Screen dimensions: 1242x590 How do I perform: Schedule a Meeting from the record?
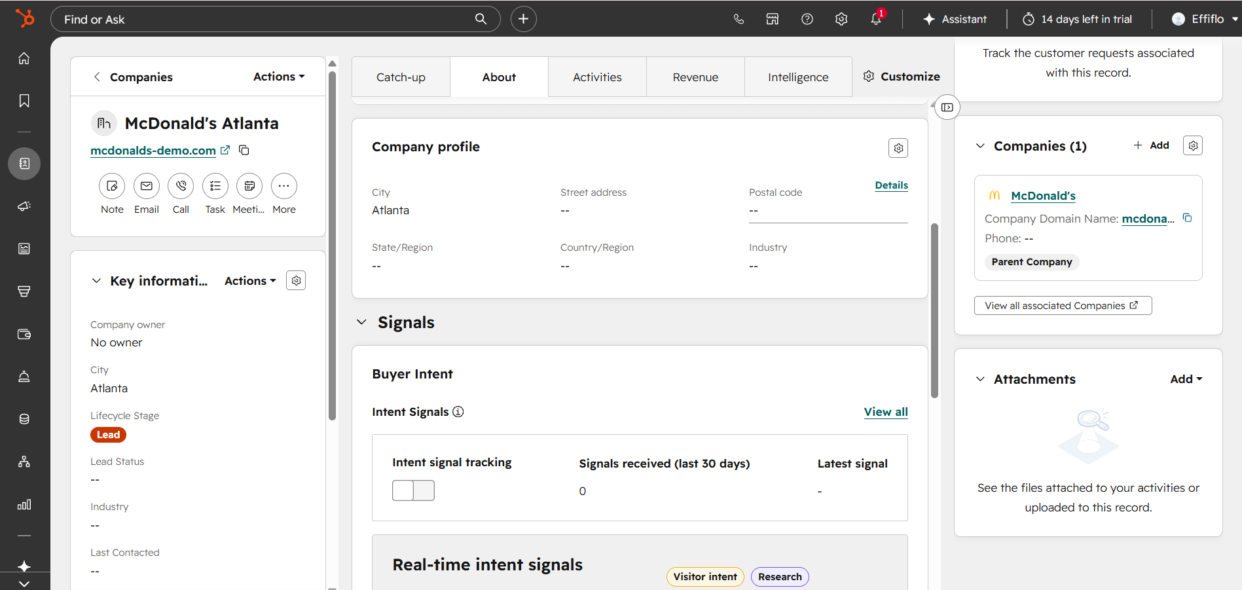pyautogui.click(x=249, y=186)
